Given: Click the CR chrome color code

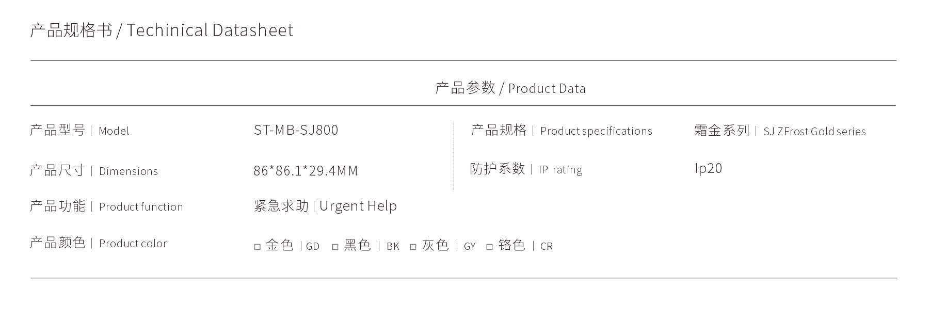Looking at the screenshot, I should [x=547, y=246].
